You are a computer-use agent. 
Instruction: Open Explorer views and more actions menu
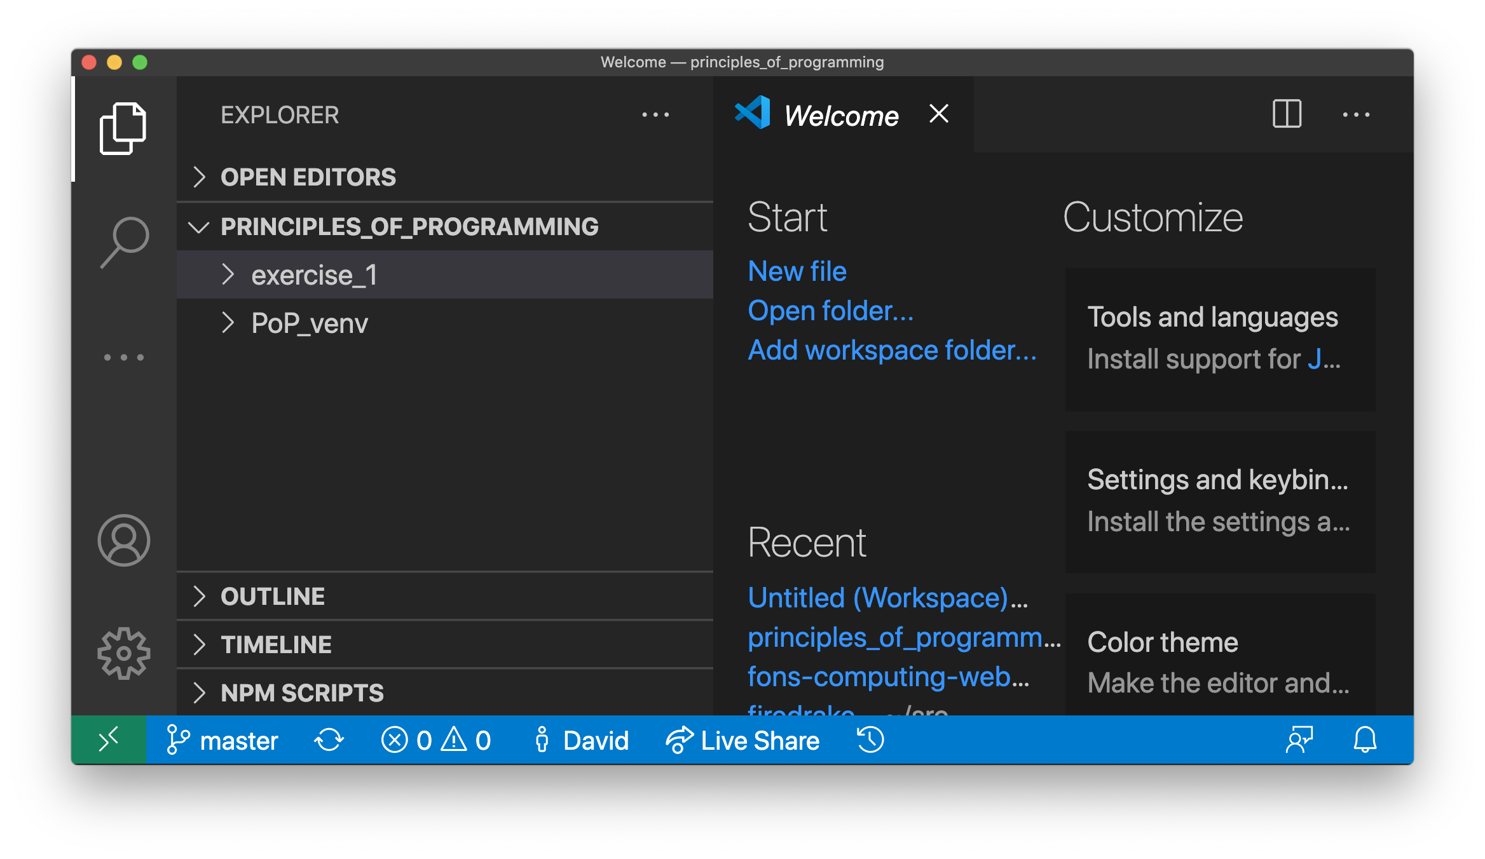[x=655, y=115]
